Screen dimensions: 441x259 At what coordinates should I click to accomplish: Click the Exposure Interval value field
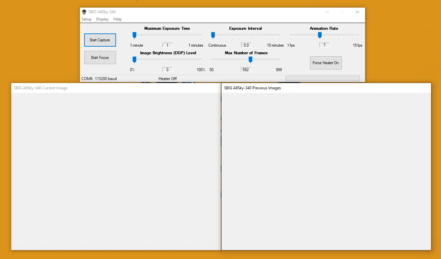[x=246, y=45]
